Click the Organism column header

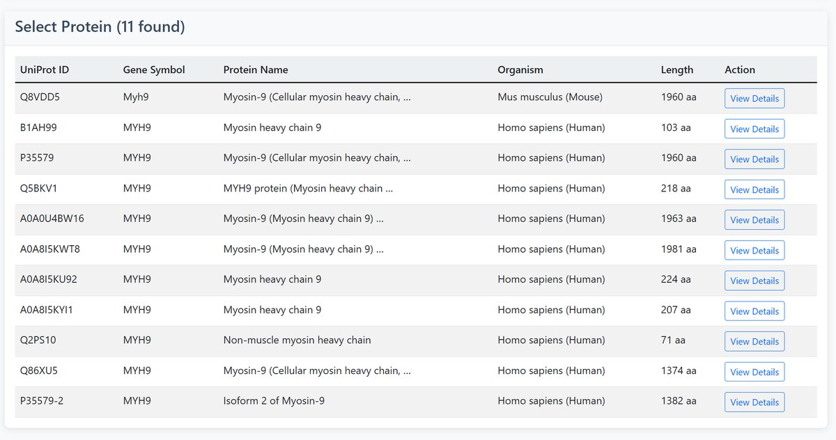520,70
